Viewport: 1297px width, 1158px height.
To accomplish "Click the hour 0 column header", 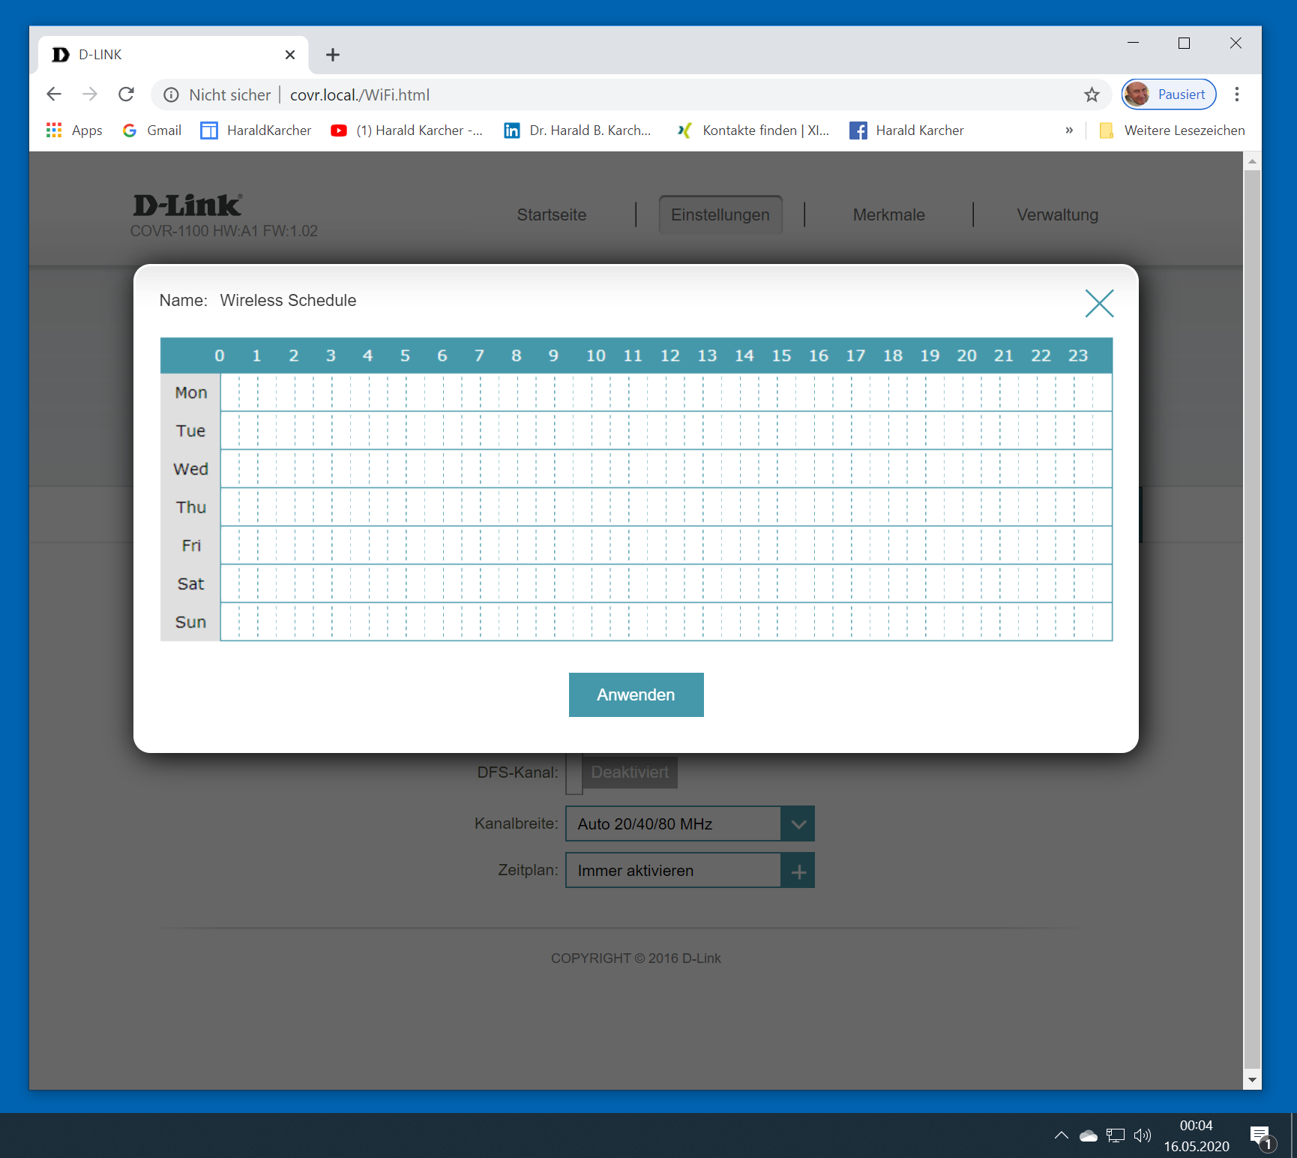I will pyautogui.click(x=220, y=355).
